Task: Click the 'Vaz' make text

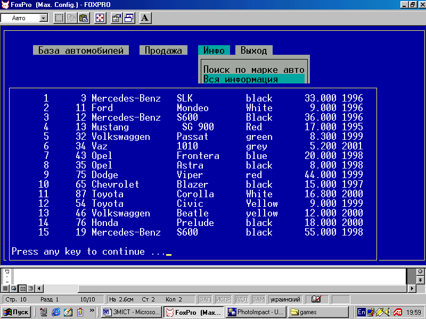Action: click(x=100, y=146)
